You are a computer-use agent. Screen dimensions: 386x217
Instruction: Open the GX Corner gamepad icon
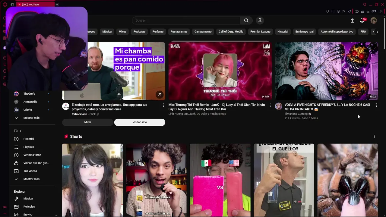(x=12, y=5)
